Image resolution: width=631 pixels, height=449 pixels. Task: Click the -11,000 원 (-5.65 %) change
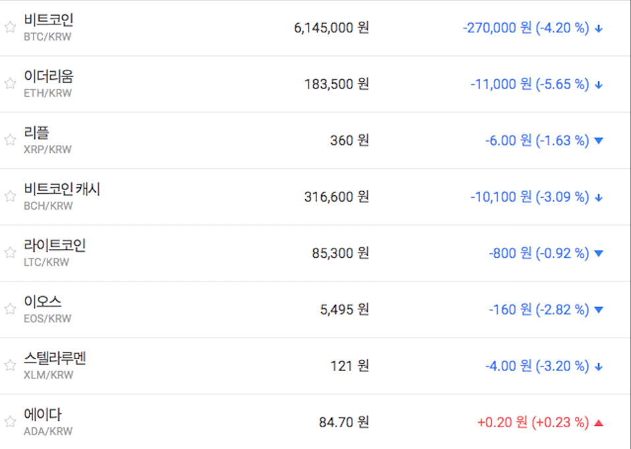point(529,84)
